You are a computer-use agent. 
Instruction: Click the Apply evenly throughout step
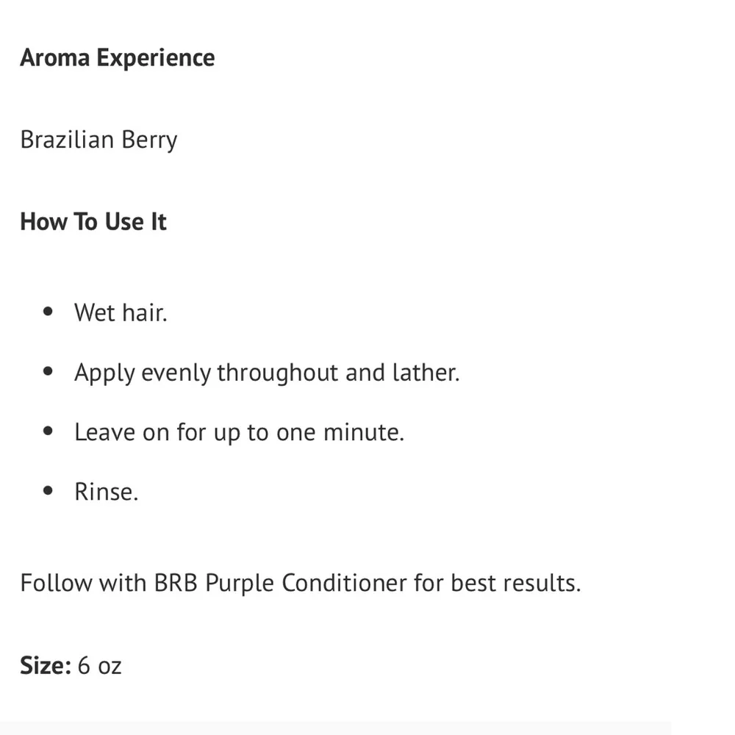click(x=266, y=373)
